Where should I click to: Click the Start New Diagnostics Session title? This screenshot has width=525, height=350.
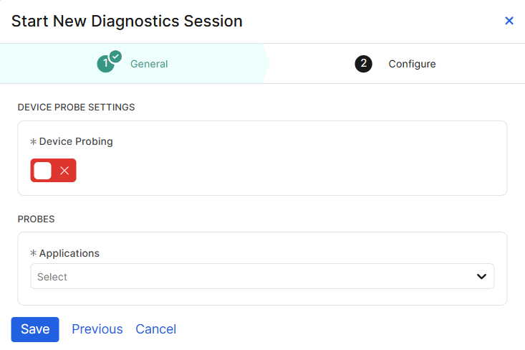(127, 22)
